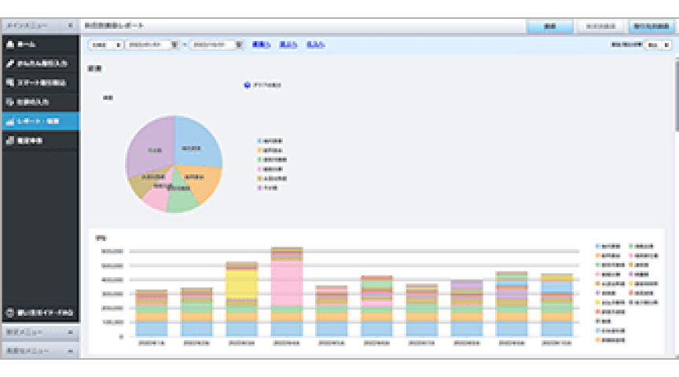Toggle the graph display checkbox above pie chart
Image resolution: width=679 pixels, height=377 pixels.
(248, 84)
